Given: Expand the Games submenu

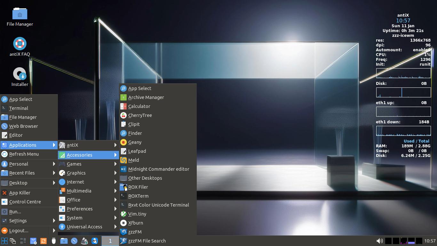Looking at the screenshot, I should pos(74,164).
